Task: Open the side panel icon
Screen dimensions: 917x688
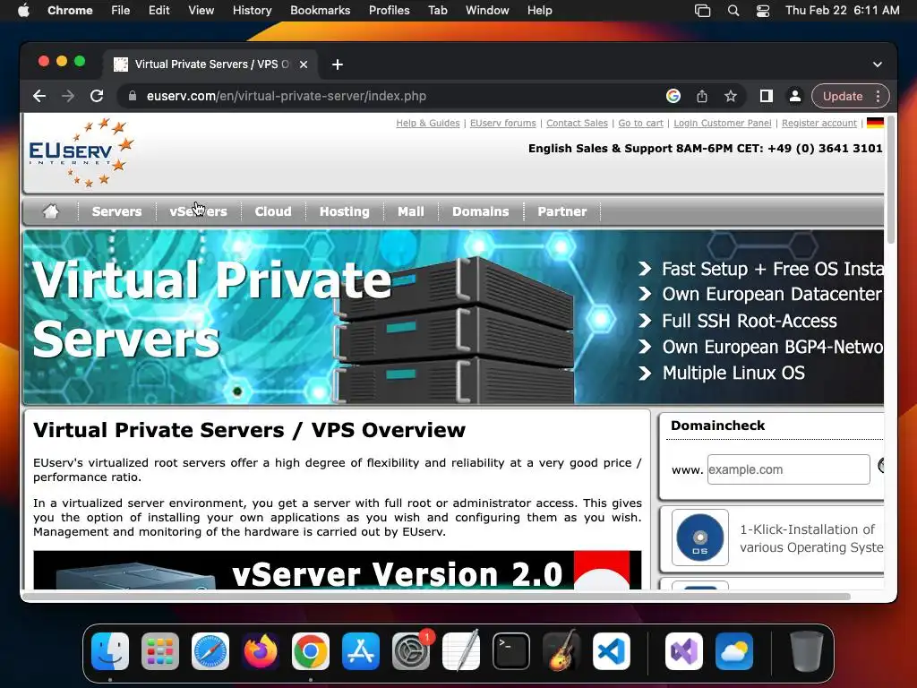Action: 767,96
